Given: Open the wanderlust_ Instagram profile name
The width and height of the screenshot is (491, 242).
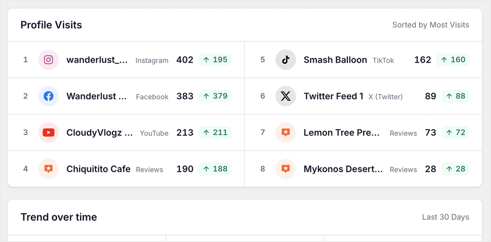Looking at the screenshot, I should pyautogui.click(x=97, y=60).
